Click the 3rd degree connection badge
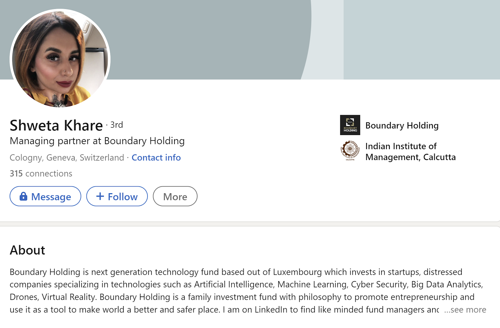Viewport: 500px width, 328px height. [117, 125]
